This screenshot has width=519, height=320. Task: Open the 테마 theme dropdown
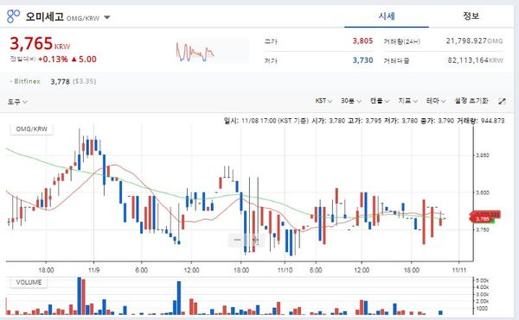coord(436,101)
